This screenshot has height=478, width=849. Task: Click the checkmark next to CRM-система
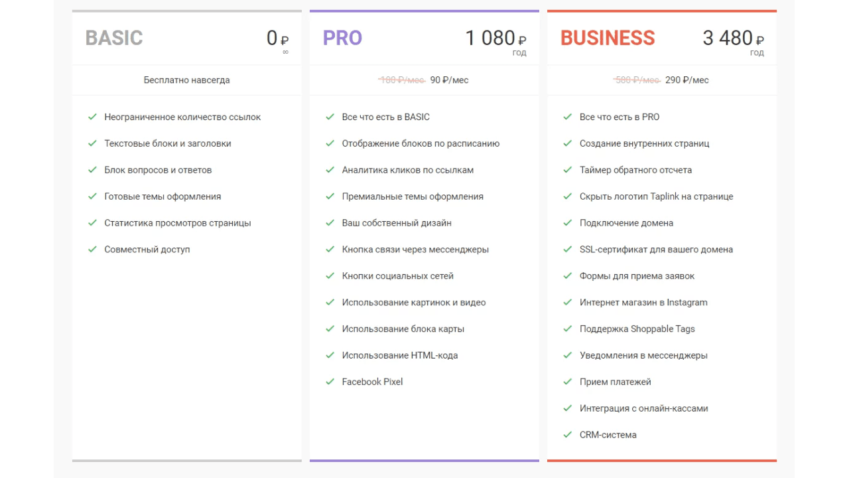567,435
